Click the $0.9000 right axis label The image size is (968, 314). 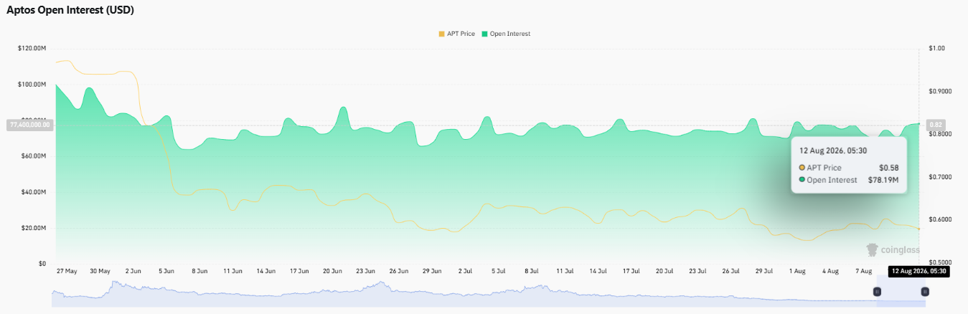coord(939,92)
